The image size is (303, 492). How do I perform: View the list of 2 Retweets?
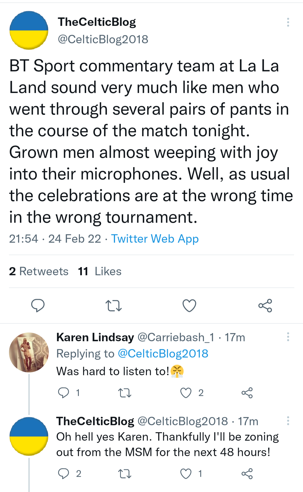(39, 271)
